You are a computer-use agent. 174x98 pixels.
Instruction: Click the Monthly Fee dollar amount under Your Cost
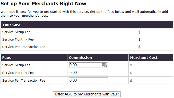(139, 40)
